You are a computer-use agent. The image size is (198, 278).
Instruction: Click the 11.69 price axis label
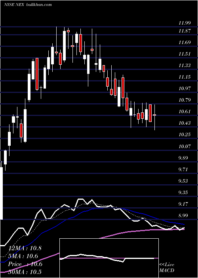(185, 42)
